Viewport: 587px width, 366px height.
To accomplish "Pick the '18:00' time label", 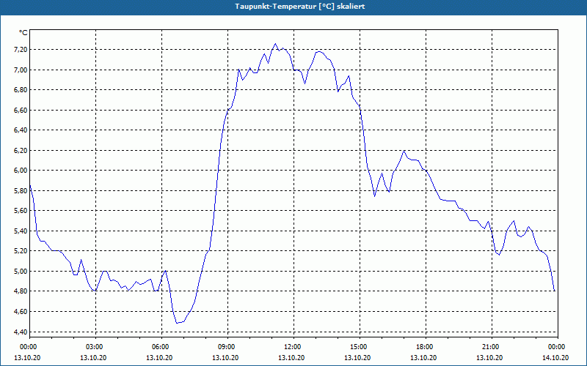I will click(426, 347).
